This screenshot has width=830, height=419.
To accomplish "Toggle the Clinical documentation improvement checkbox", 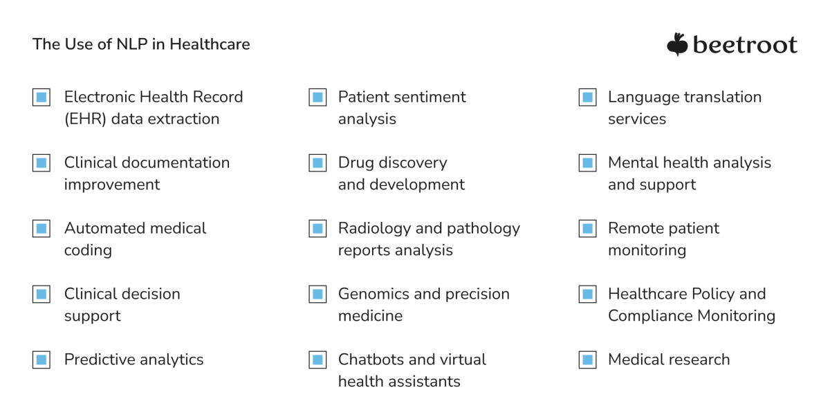I will pyautogui.click(x=41, y=163).
